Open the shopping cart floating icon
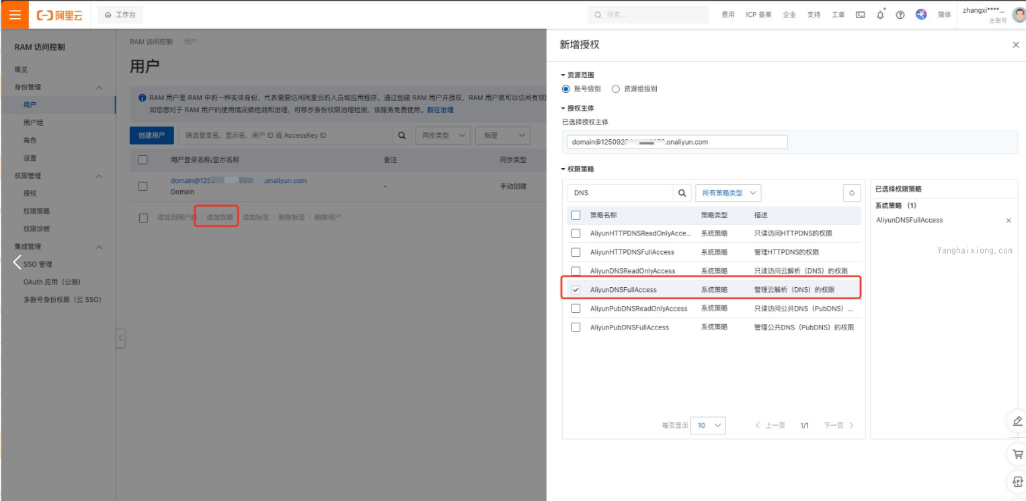Image resolution: width=1026 pixels, height=501 pixels. coord(1017,454)
